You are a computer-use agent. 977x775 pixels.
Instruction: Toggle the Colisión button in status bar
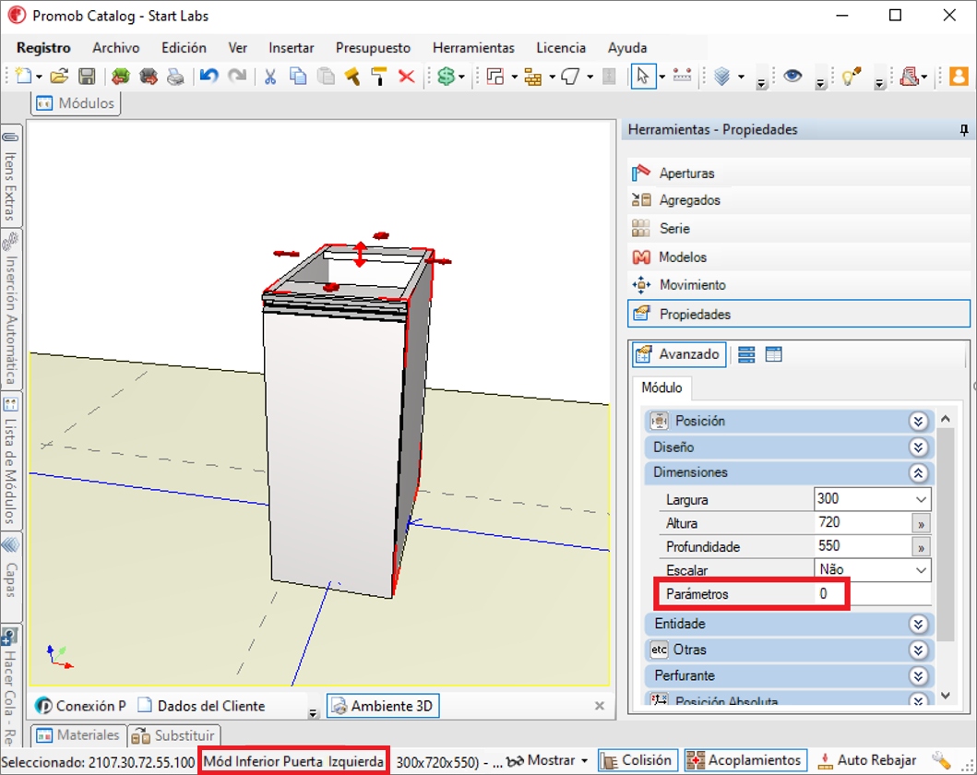[x=637, y=760]
